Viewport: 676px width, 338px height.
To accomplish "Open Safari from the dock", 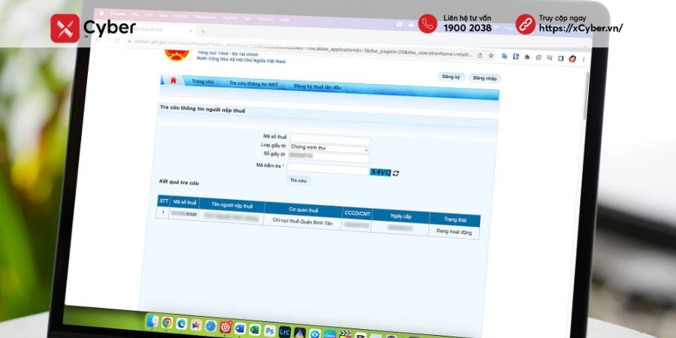I will pyautogui.click(x=210, y=326).
